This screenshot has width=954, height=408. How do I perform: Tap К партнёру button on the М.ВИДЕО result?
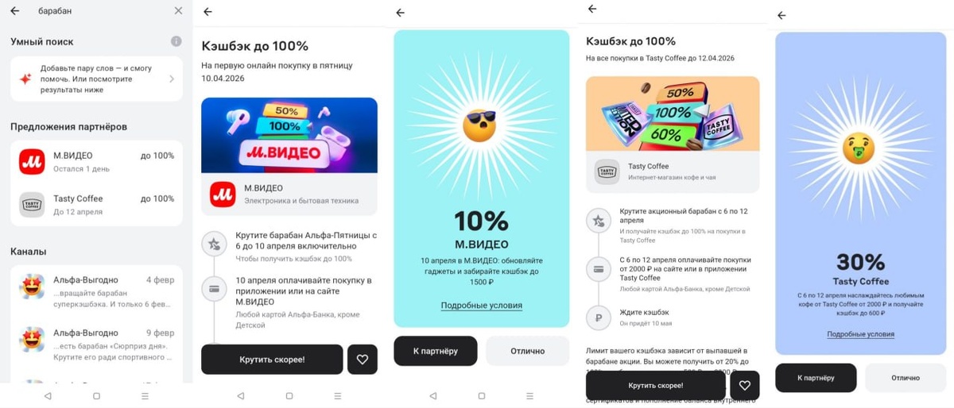(x=436, y=351)
